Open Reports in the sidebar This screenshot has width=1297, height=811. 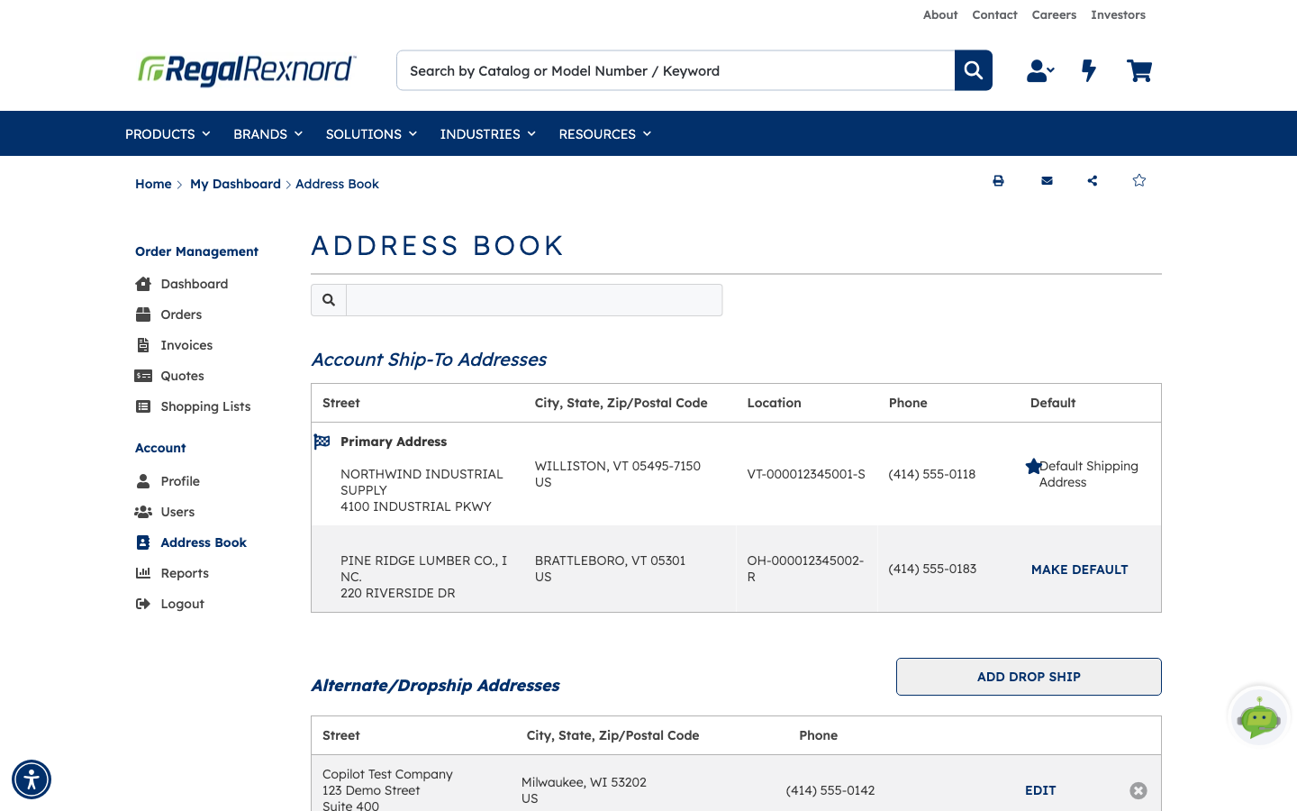(x=172, y=573)
